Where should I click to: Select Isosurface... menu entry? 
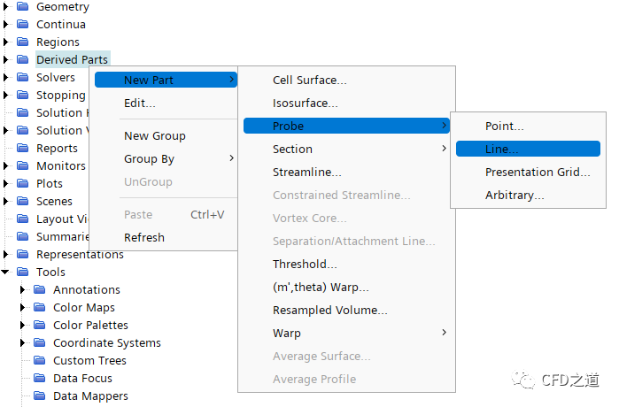pyautogui.click(x=305, y=104)
